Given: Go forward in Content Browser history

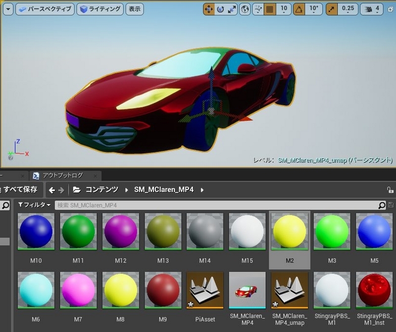Looking at the screenshot, I should tap(61, 190).
